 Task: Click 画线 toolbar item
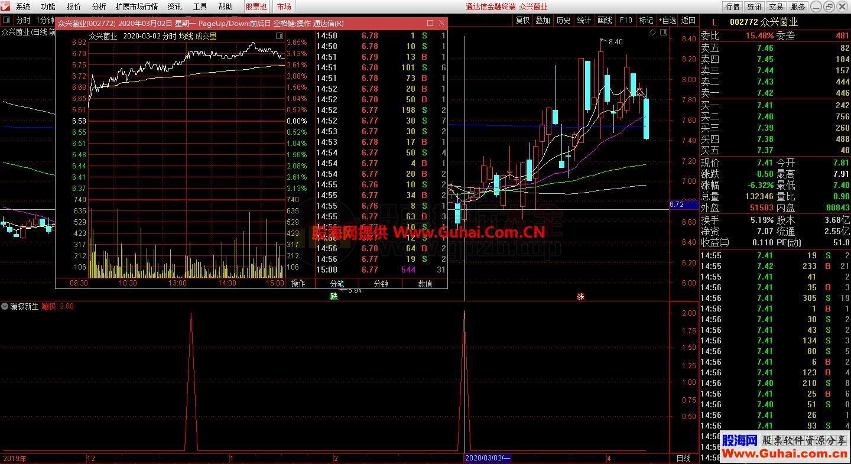tap(605, 20)
